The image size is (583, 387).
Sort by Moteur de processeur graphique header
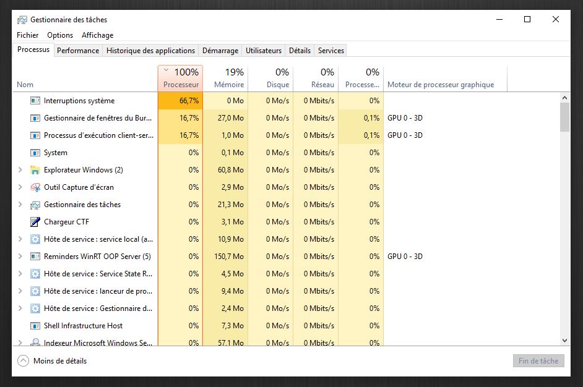tap(446, 79)
